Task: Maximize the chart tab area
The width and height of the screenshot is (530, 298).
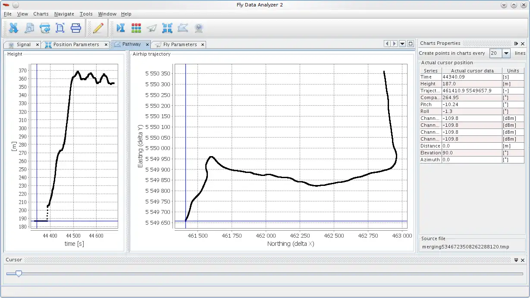Action: point(411,44)
